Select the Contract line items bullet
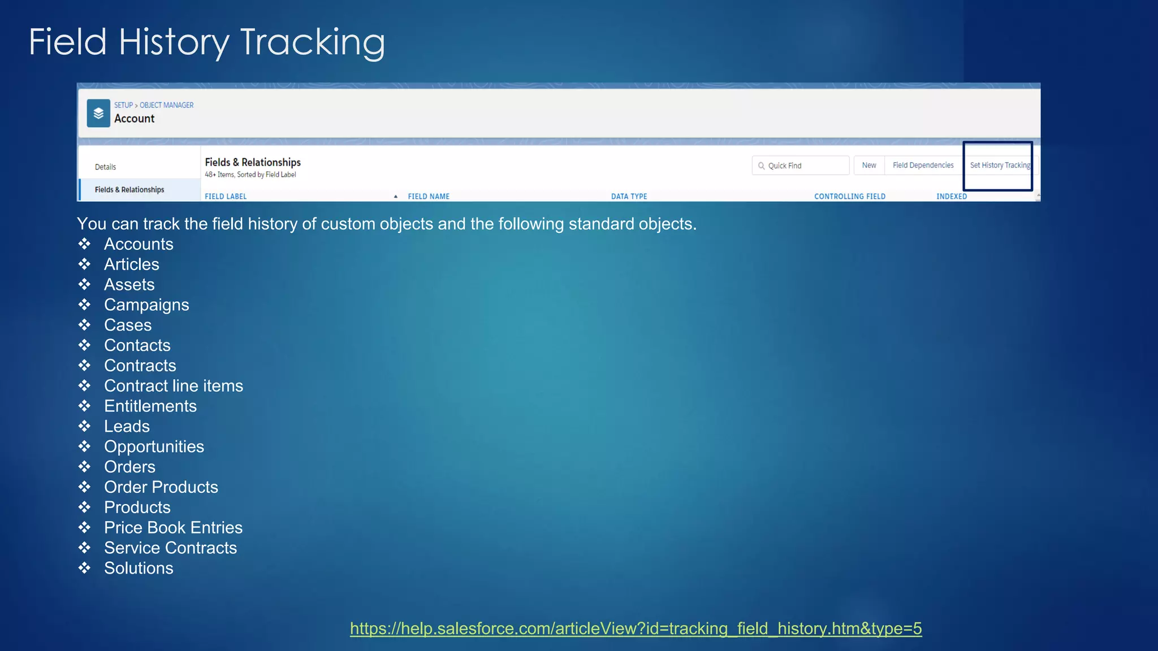 tap(174, 386)
